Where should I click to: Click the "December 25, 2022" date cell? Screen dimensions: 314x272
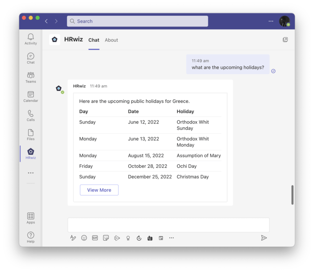pos(150,177)
